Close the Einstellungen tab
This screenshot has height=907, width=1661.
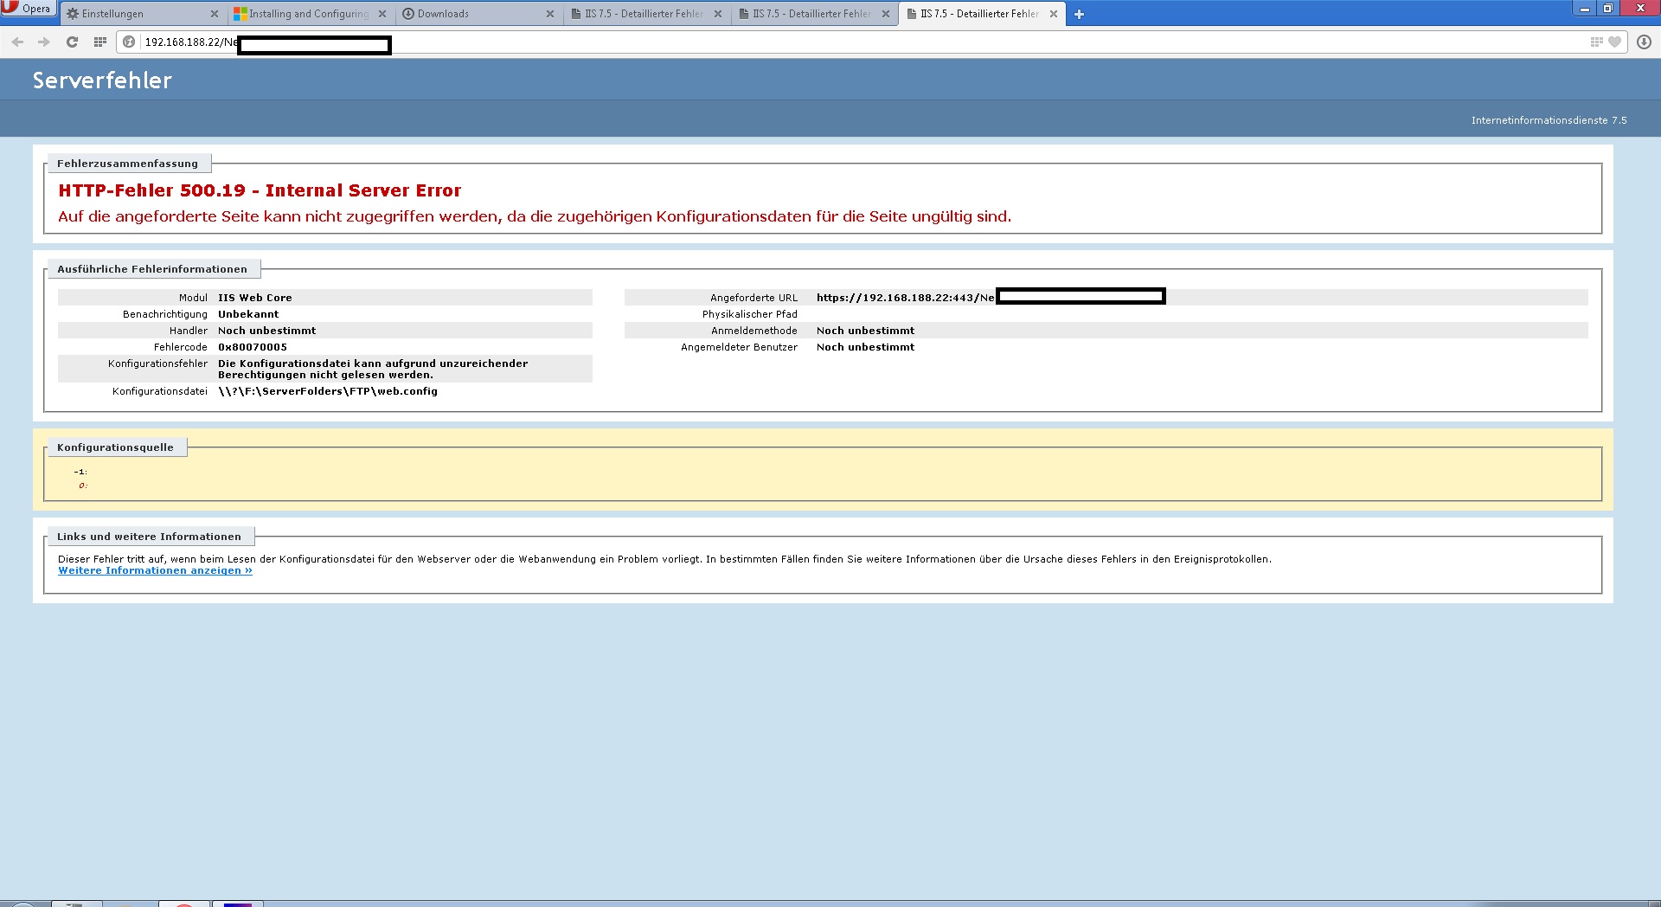click(x=215, y=14)
